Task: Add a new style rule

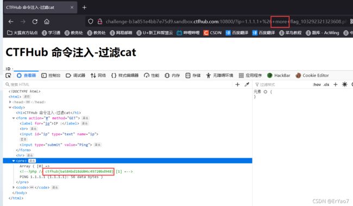Action: point(336,84)
